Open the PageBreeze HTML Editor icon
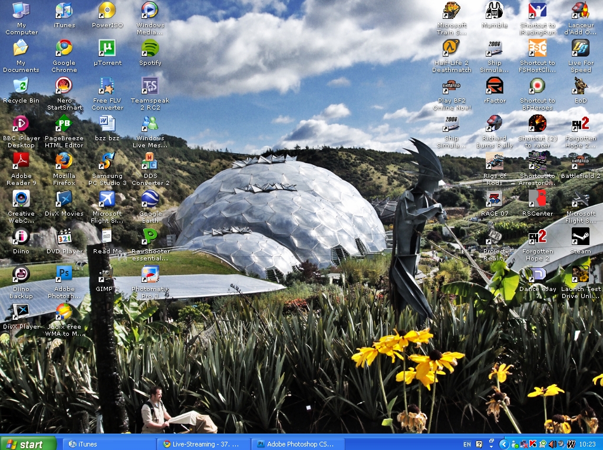The height and width of the screenshot is (450, 603). pyautogui.click(x=64, y=124)
